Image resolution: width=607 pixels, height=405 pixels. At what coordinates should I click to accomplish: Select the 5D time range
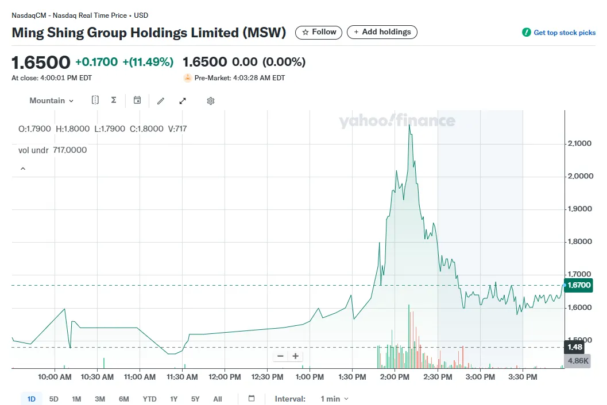click(54, 399)
